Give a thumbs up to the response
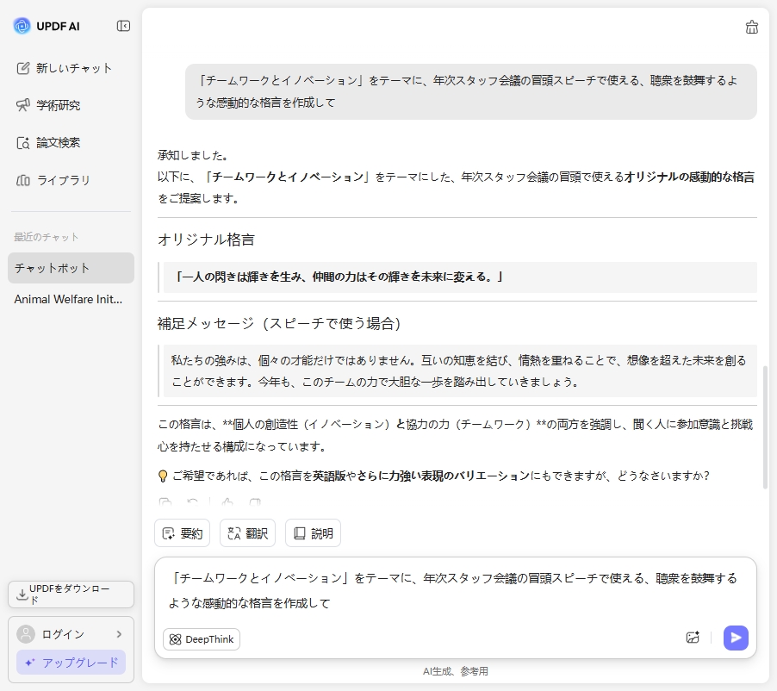The image size is (777, 691). [227, 501]
